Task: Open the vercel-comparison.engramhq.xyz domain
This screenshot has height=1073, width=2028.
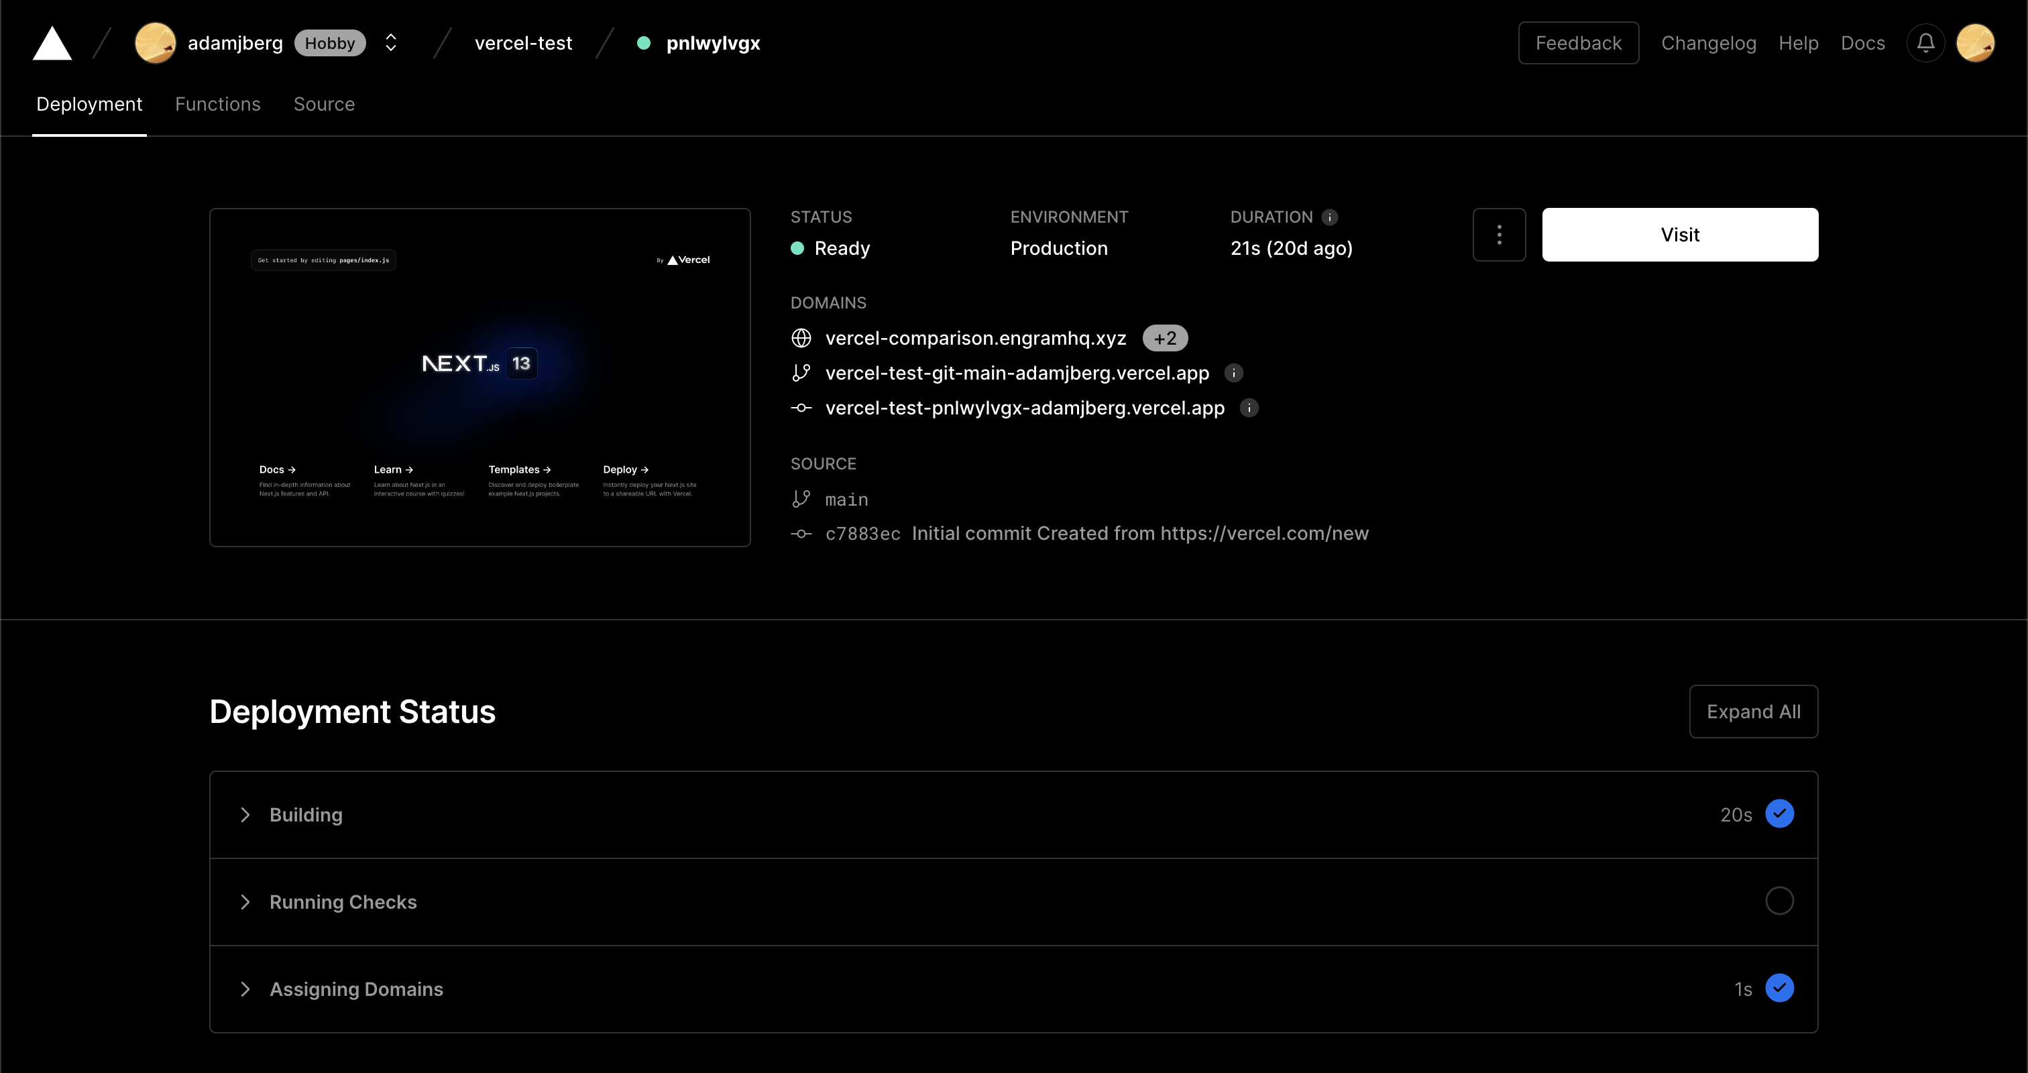Action: pyautogui.click(x=975, y=338)
